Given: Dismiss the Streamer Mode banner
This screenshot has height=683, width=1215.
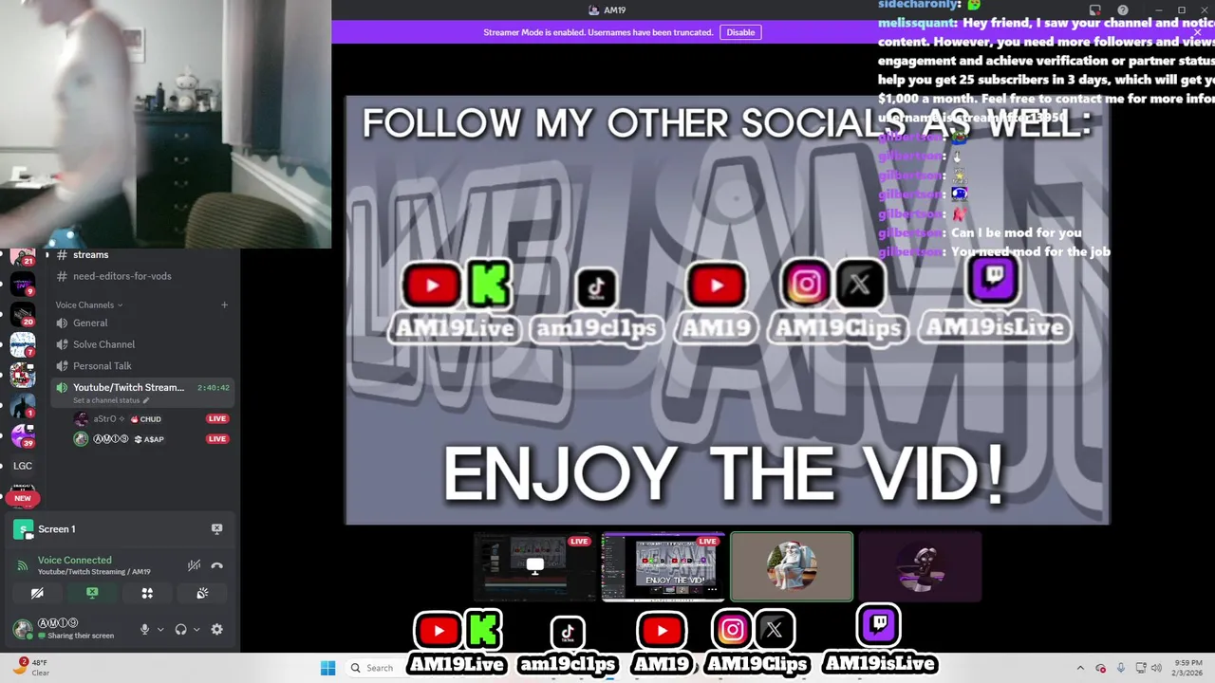Looking at the screenshot, I should coord(1197,32).
